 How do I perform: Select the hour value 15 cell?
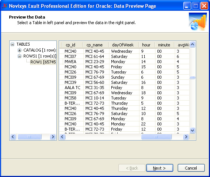(147, 67)
